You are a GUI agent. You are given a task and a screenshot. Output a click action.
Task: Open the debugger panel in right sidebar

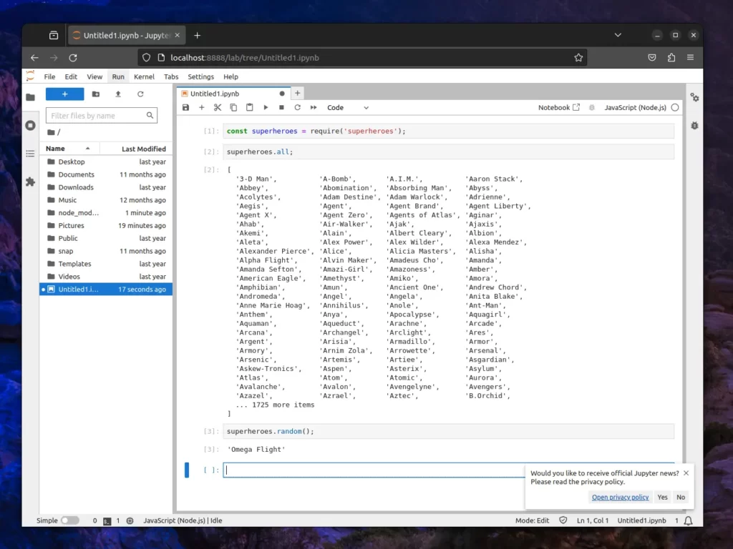694,126
